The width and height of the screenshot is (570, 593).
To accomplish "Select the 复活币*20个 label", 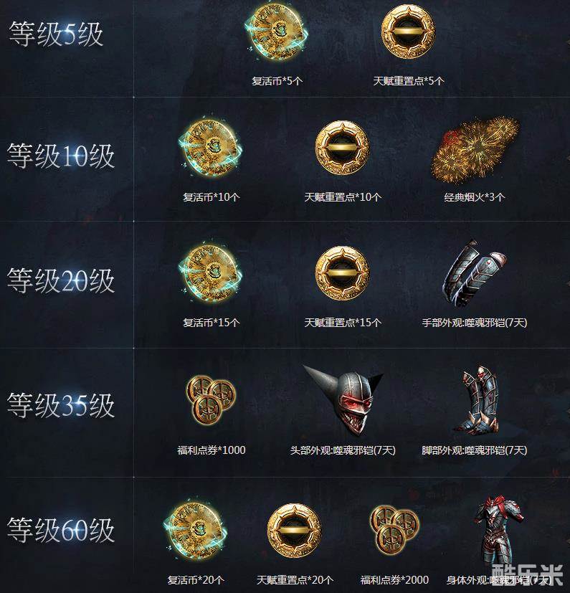I will [196, 579].
